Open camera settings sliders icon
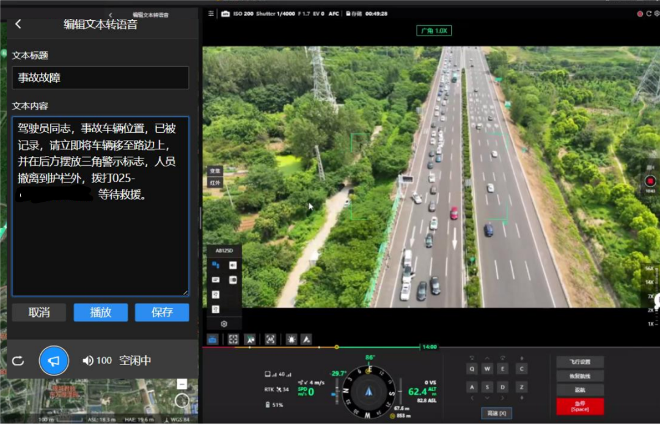Viewport: 660px width, 425px height. [211, 13]
